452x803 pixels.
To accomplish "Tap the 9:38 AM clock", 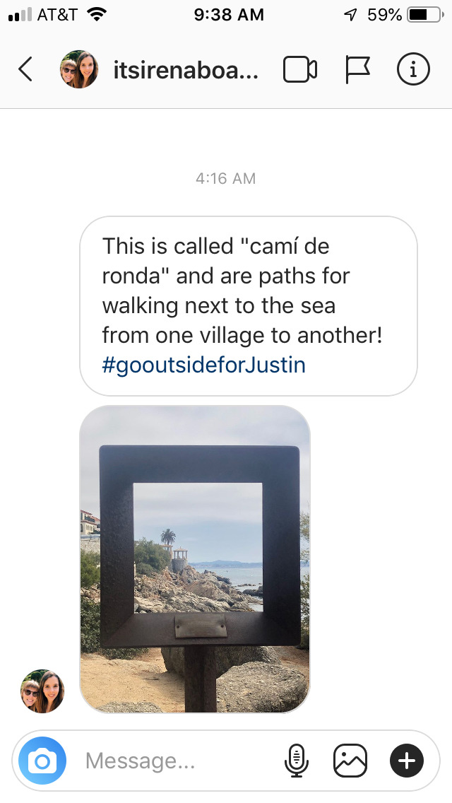I will click(x=229, y=15).
